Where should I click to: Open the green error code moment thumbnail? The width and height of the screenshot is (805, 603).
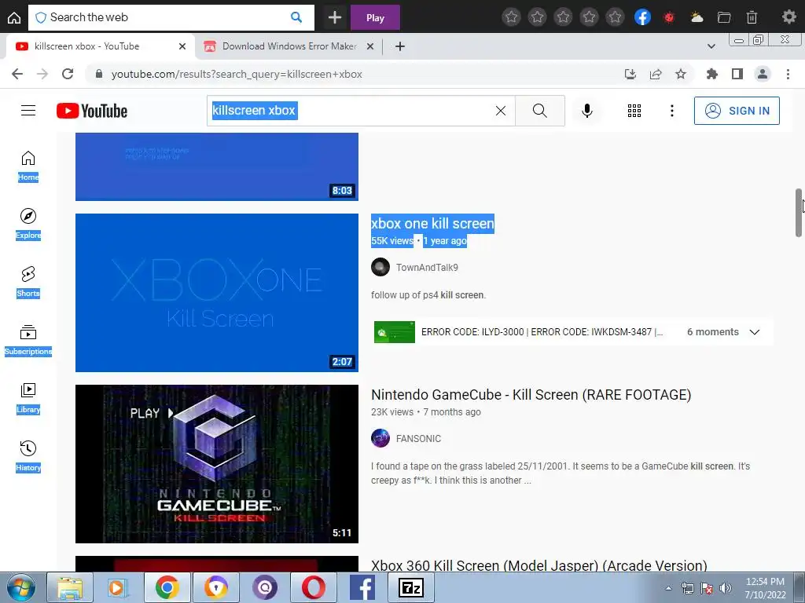point(395,332)
